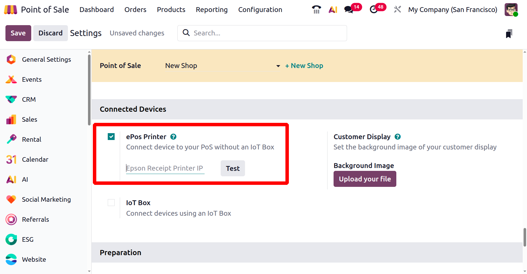Open the AI assistant icon in top bar
This screenshot has height=274, width=527.
tap(333, 9)
